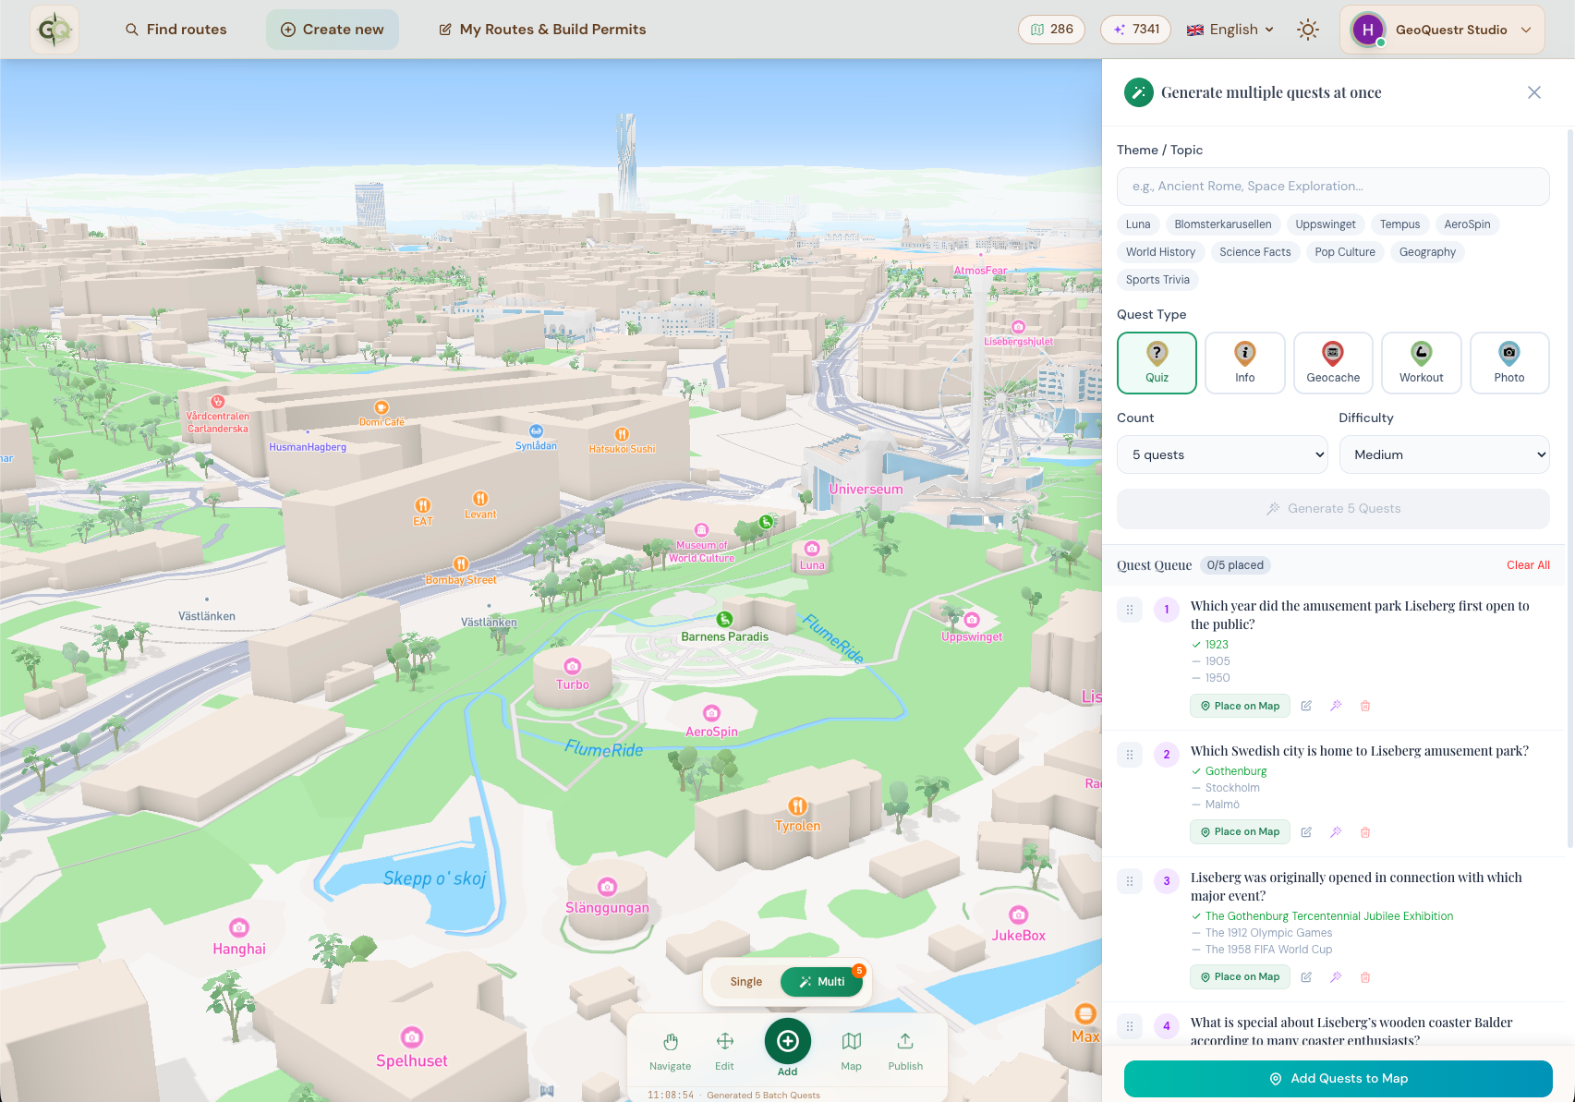Switch to Single placement mode
Screen dimensions: 1575x1102
[745, 981]
